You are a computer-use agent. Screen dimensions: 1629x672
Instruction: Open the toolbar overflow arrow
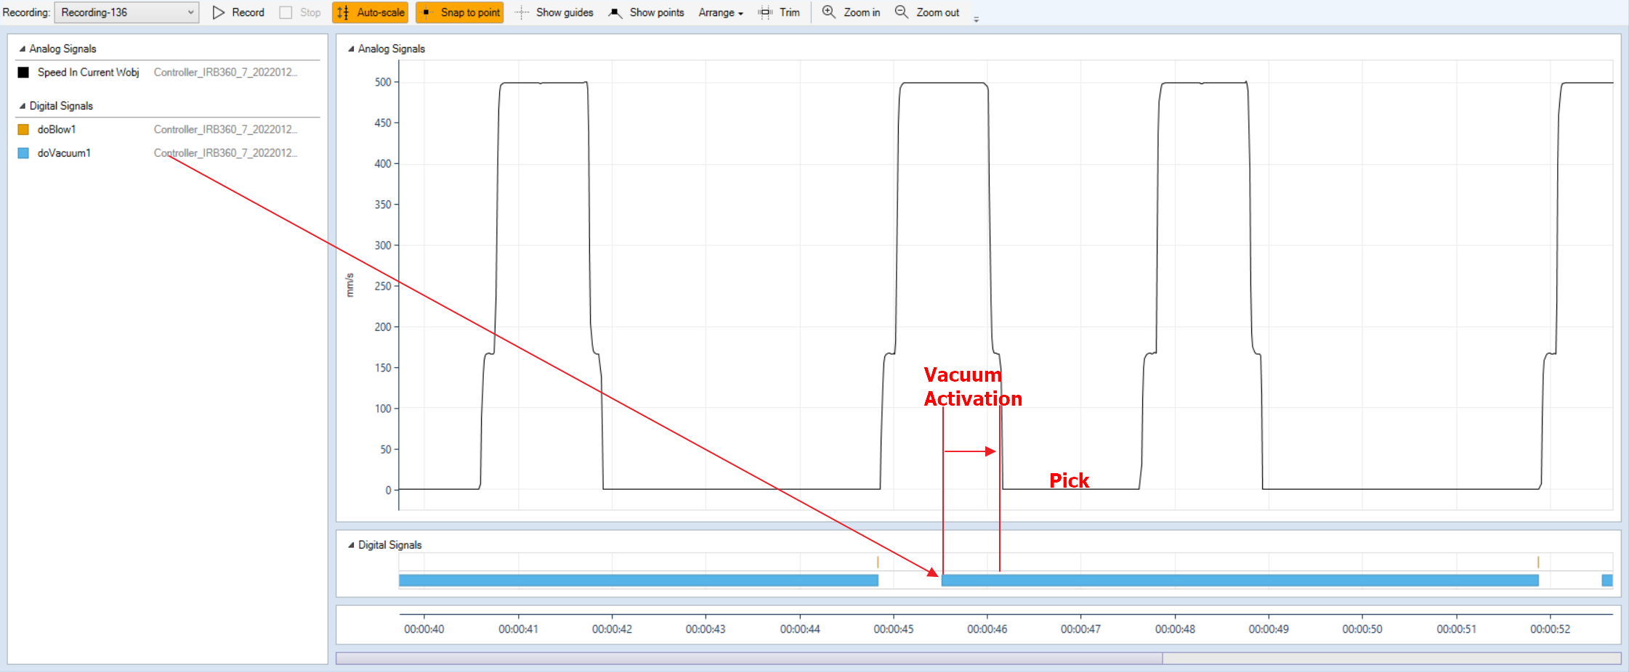(x=976, y=19)
